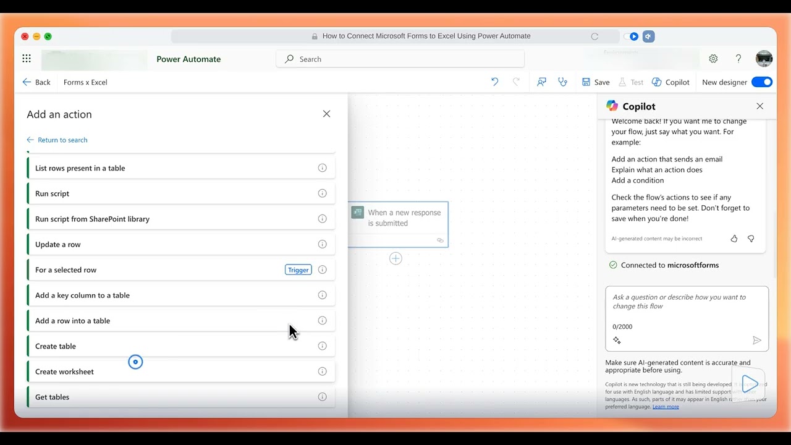Viewport: 791px width, 445px height.
Task: Show info for List rows present in a table
Action: [x=322, y=168]
